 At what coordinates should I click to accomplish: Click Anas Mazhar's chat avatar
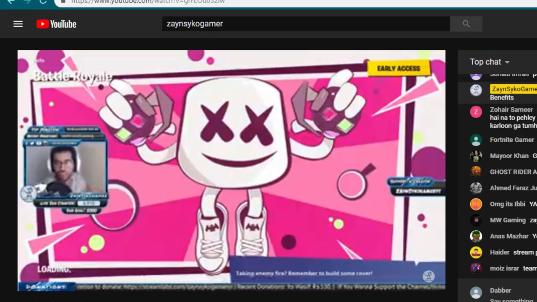coord(476,236)
